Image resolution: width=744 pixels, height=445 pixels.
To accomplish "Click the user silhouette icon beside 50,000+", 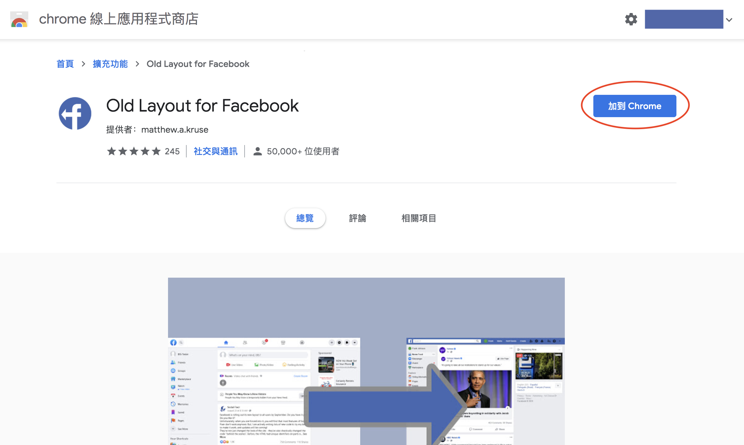I will [257, 151].
